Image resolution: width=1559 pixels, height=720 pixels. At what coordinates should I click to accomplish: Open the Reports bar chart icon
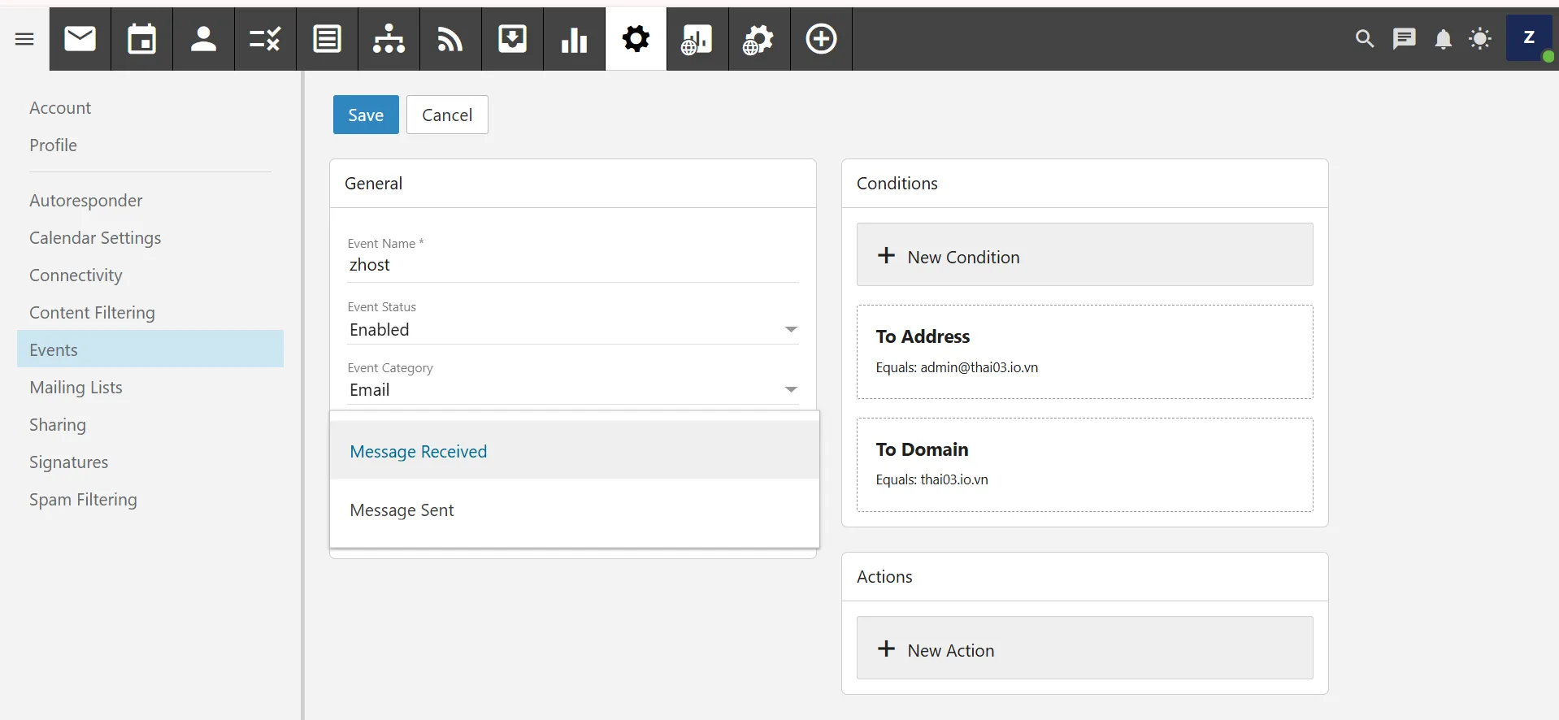pos(574,39)
